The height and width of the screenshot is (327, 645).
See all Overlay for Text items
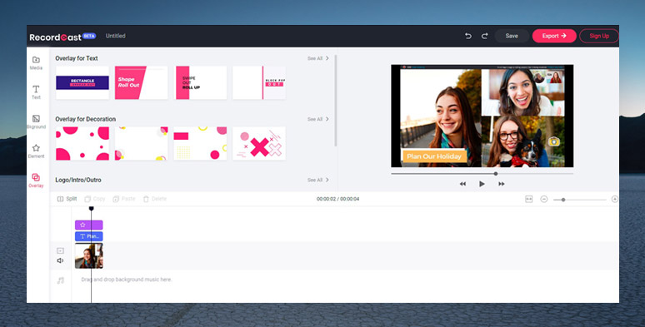coord(318,58)
